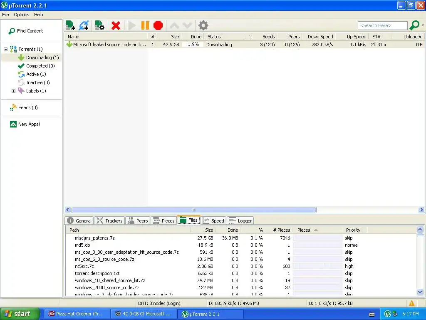426x320 pixels.
Task: Click the Add Torrent toolbar icon
Action: click(70, 25)
